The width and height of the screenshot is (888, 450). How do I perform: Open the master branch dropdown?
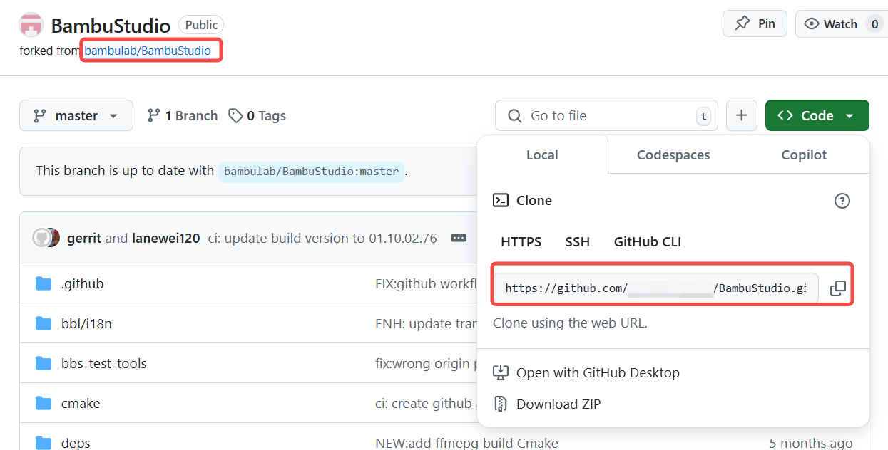(x=76, y=115)
